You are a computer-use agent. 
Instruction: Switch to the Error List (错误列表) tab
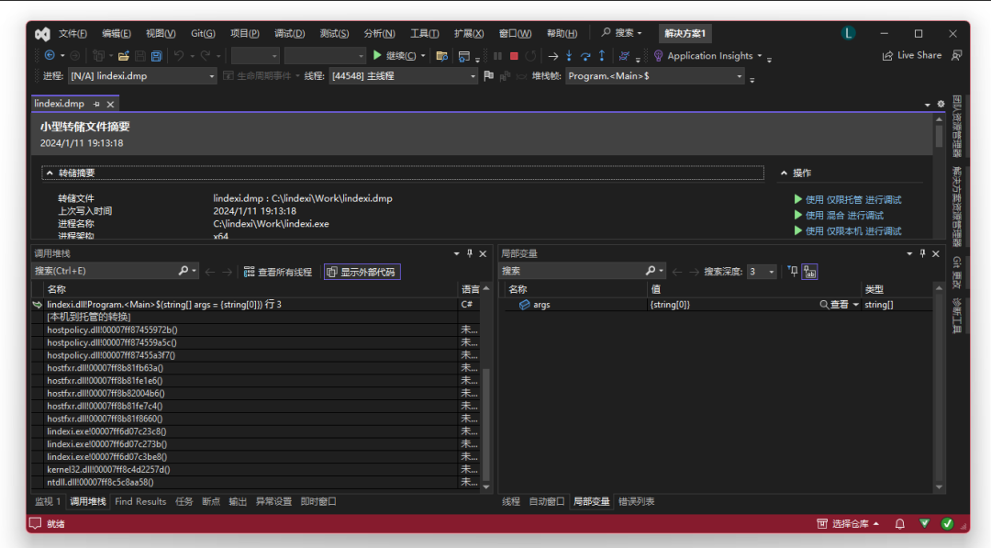(637, 501)
